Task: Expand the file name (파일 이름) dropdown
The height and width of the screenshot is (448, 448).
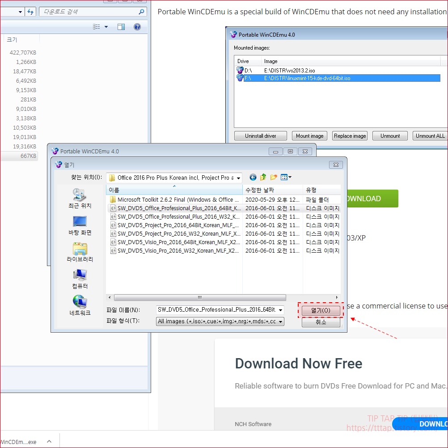Action: point(281,310)
